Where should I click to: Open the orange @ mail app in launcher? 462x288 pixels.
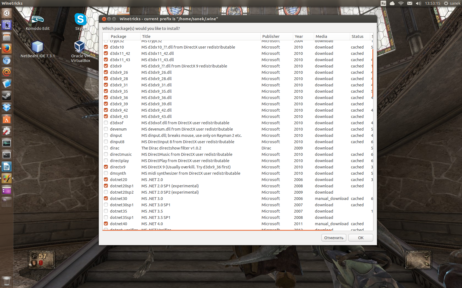coord(7,72)
